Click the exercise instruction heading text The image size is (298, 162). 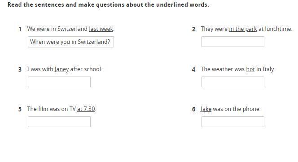(108, 4)
